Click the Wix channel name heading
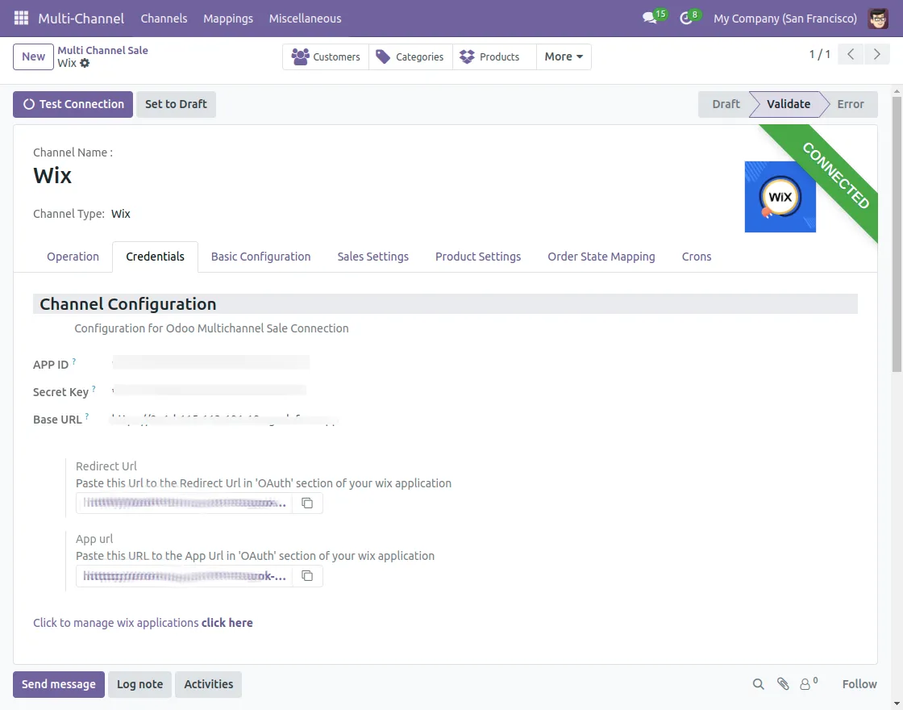This screenshot has width=903, height=710. (52, 175)
